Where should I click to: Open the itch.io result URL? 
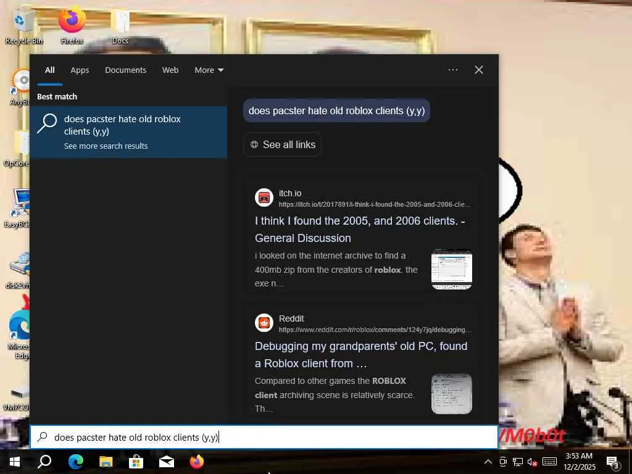(x=375, y=204)
